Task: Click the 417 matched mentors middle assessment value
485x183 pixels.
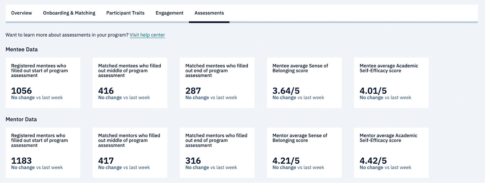Action: coord(106,161)
